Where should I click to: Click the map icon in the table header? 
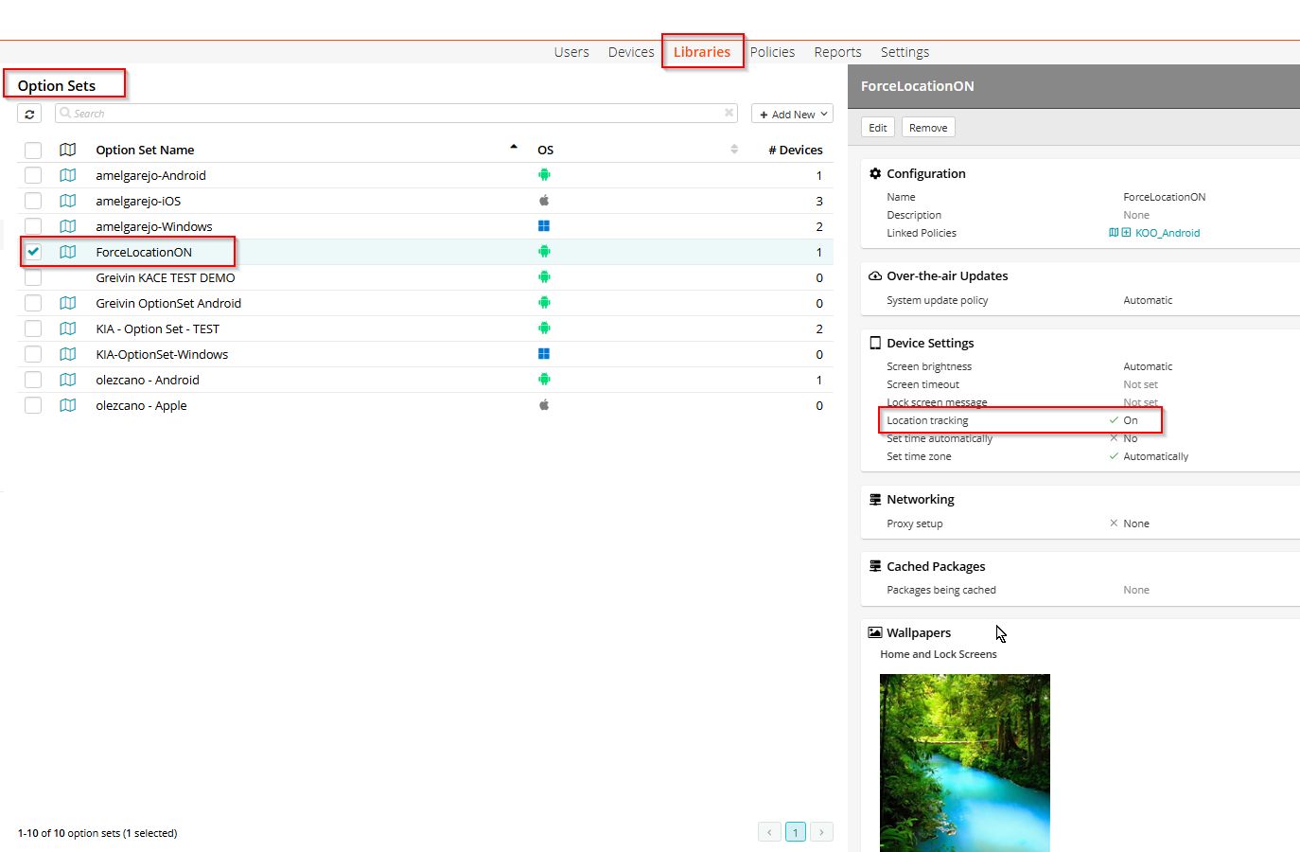coord(67,150)
